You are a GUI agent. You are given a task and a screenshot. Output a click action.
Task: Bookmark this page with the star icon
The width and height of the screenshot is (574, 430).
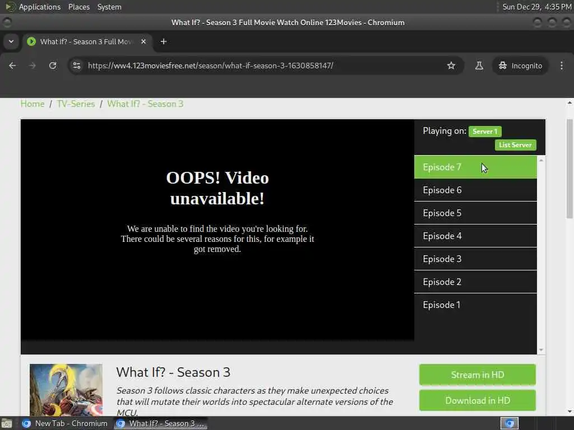[451, 66]
